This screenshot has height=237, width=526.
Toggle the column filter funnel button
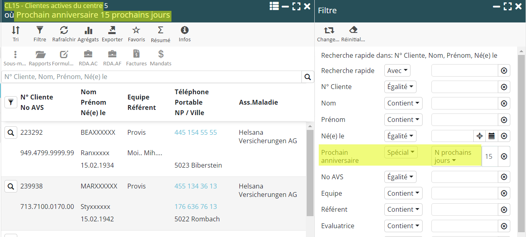coord(11,102)
